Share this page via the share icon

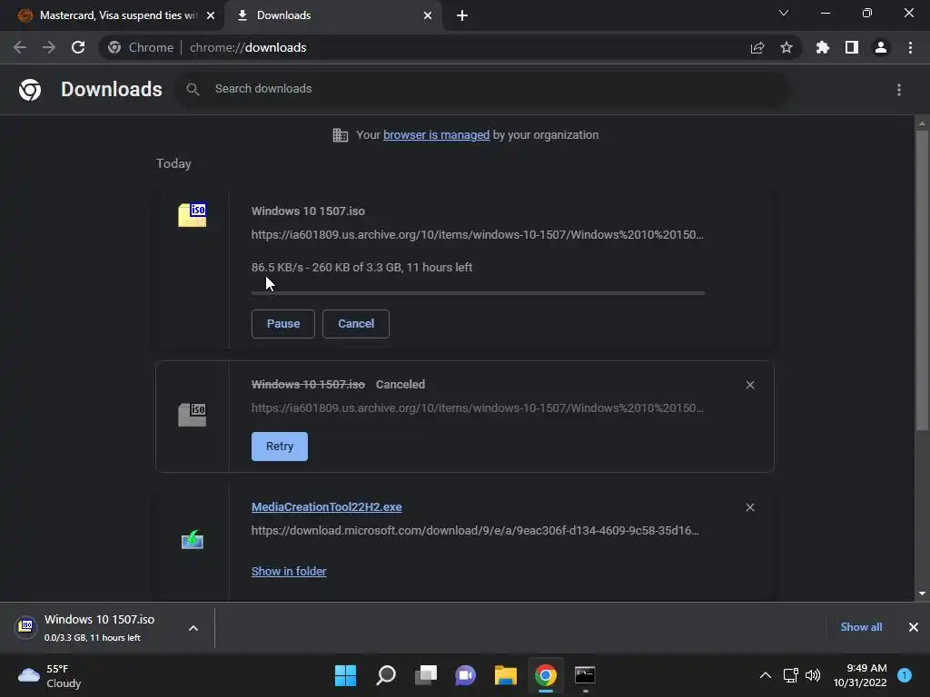(757, 47)
